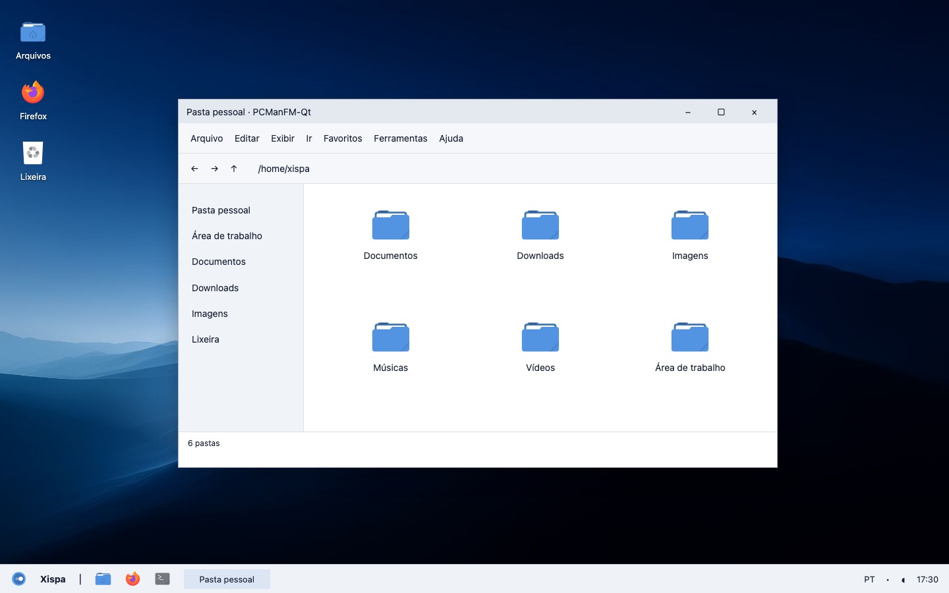Click the Pasta pessoal taskbar window button
This screenshot has width=949, height=593.
(x=227, y=579)
